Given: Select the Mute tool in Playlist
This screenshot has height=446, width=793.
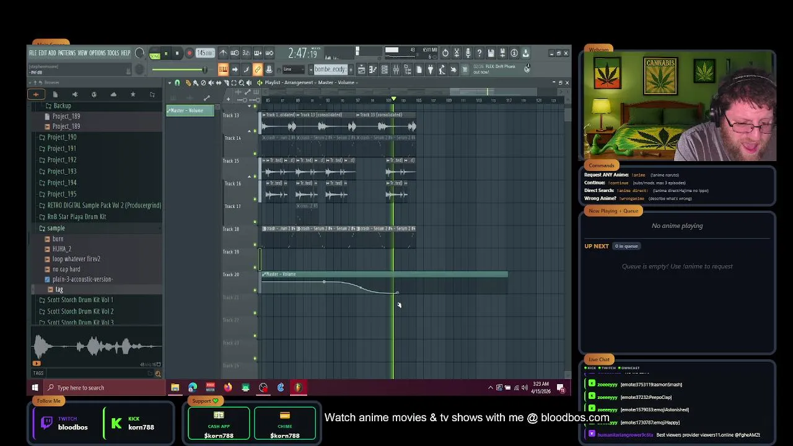Looking at the screenshot, I should click(x=211, y=83).
